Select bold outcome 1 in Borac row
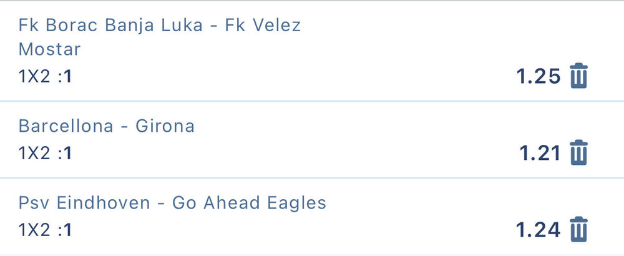The width and height of the screenshot is (624, 256). point(69,79)
